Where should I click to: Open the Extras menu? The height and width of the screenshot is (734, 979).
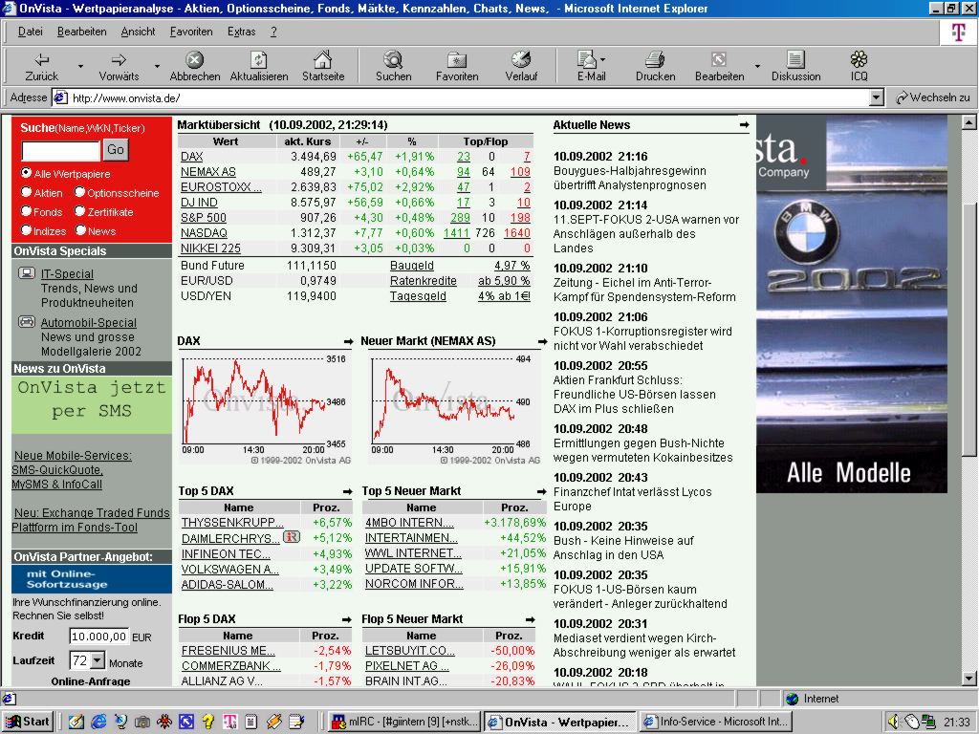(x=241, y=32)
